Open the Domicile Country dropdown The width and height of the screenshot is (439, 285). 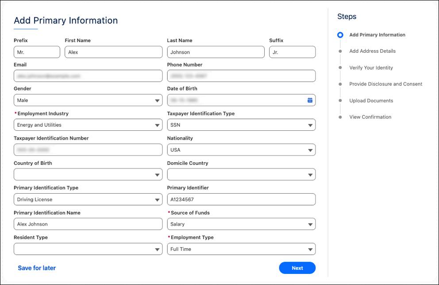coord(310,174)
